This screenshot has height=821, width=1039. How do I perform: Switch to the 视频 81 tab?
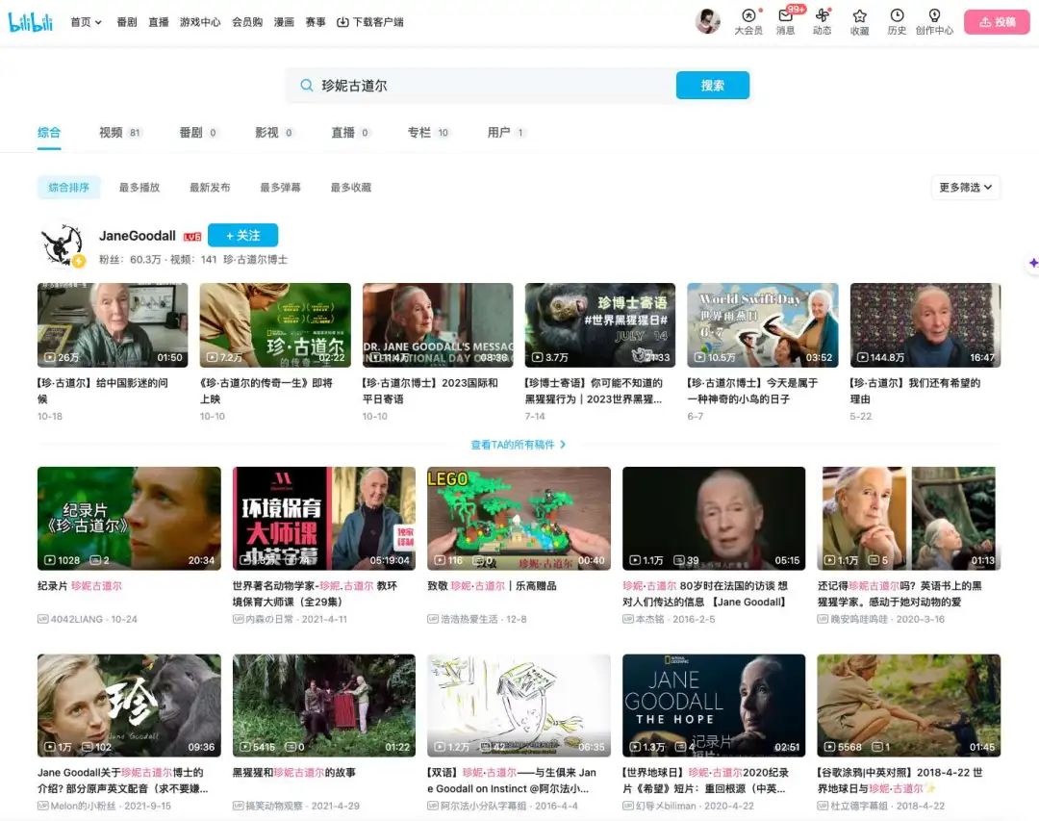120,133
